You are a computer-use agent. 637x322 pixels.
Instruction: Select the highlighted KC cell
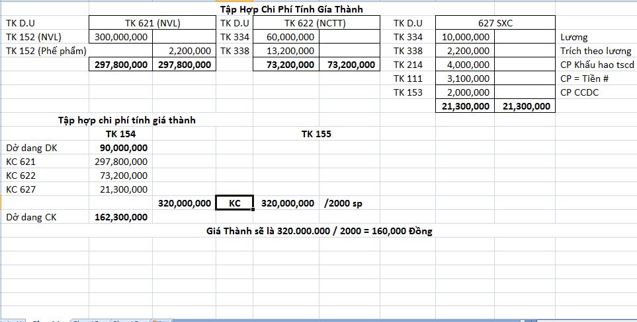point(234,203)
